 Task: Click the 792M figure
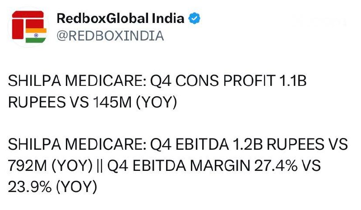[28, 165]
